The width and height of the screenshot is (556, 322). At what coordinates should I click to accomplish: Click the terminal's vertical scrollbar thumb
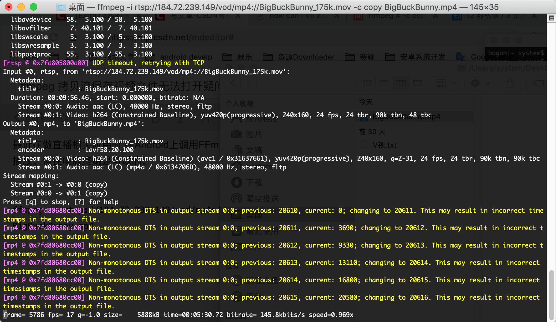coord(551,295)
